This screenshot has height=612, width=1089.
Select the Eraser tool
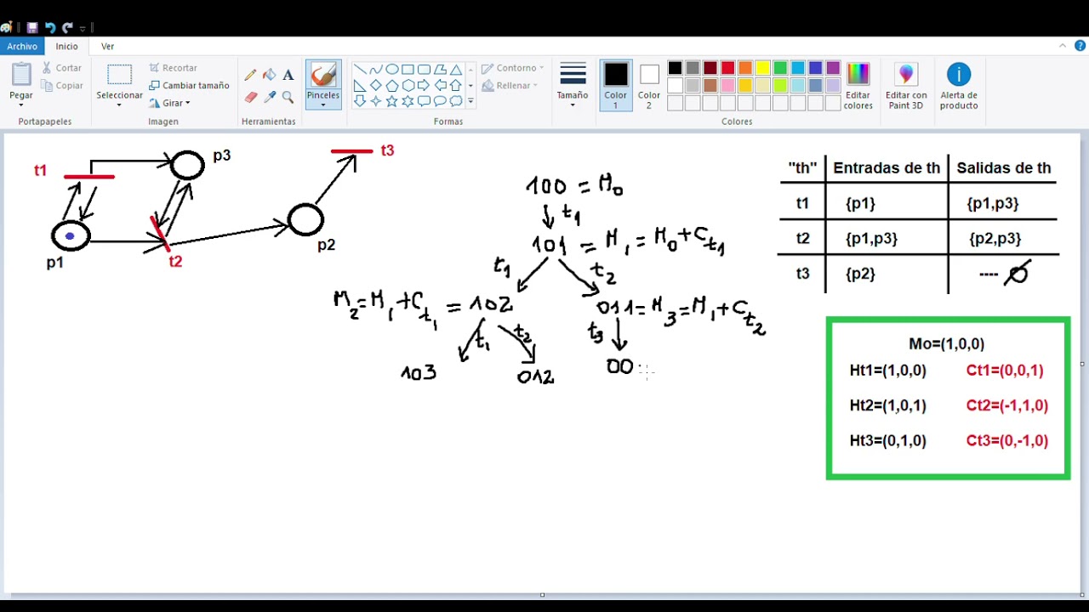click(250, 98)
